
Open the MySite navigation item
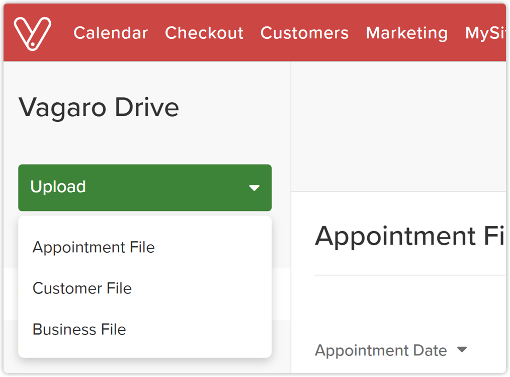(x=485, y=34)
